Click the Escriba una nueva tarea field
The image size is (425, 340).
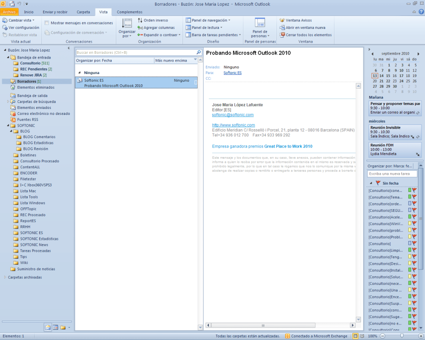pos(392,174)
